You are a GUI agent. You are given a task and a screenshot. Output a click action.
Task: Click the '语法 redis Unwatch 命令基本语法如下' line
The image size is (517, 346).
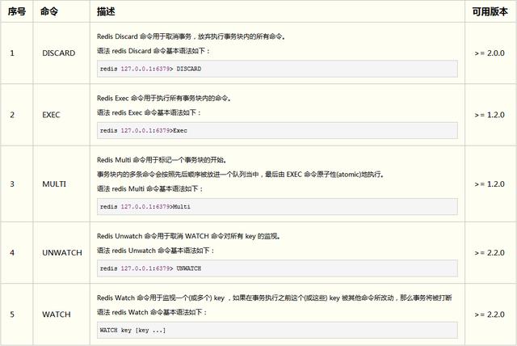[x=155, y=251]
